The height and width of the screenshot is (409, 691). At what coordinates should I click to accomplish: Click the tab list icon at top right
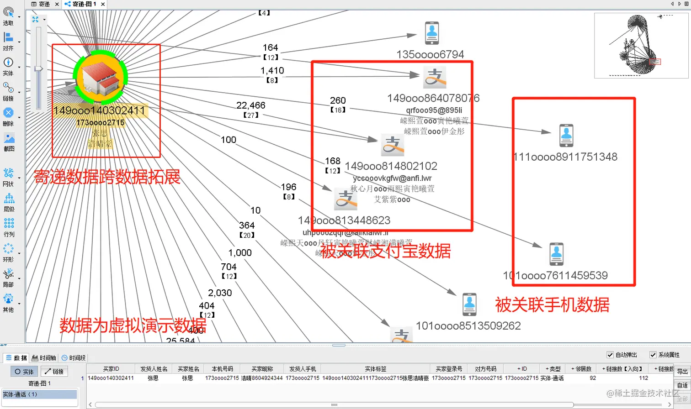(686, 4)
